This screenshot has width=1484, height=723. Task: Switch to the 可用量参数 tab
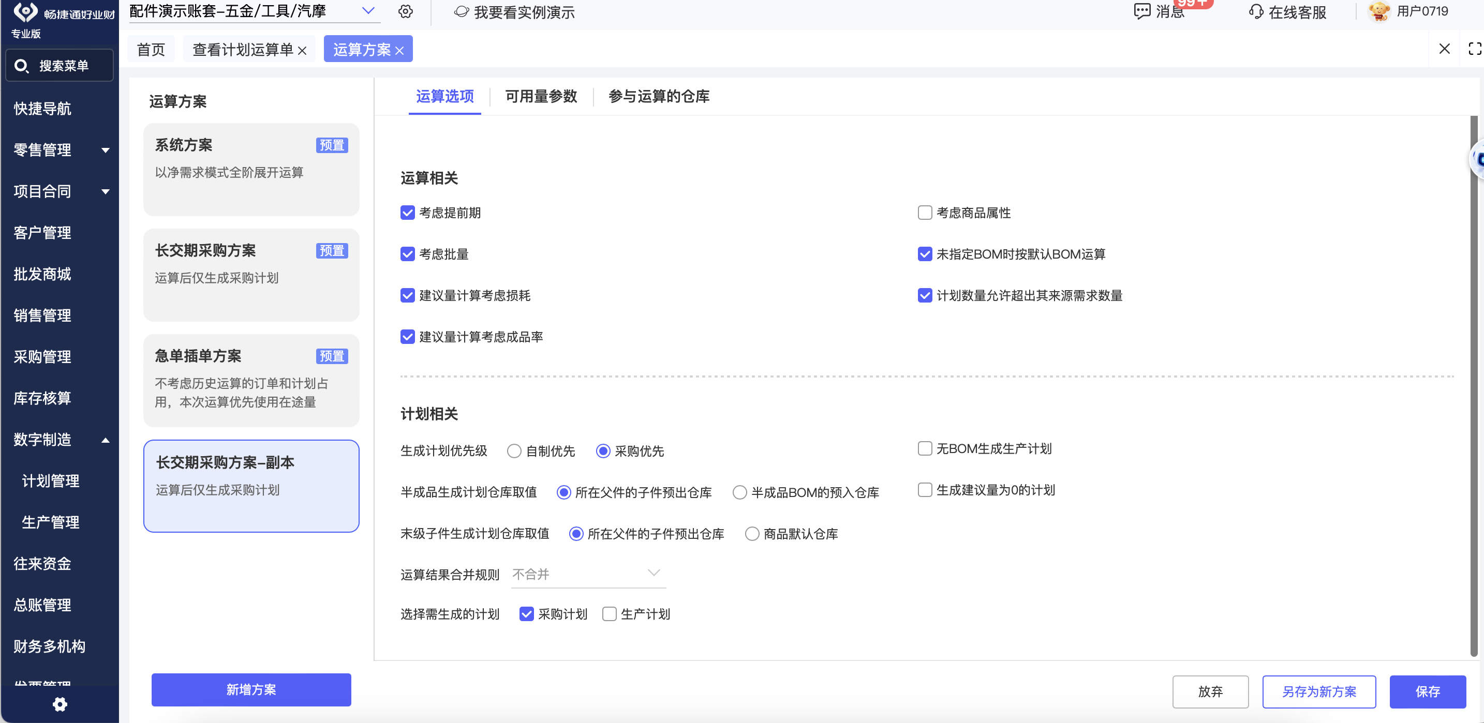541,96
